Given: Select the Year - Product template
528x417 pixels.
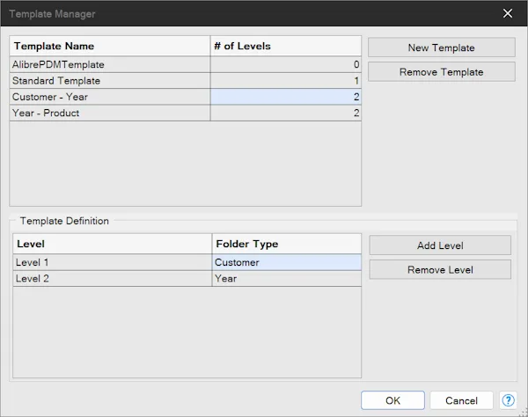Looking at the screenshot, I should (x=110, y=113).
